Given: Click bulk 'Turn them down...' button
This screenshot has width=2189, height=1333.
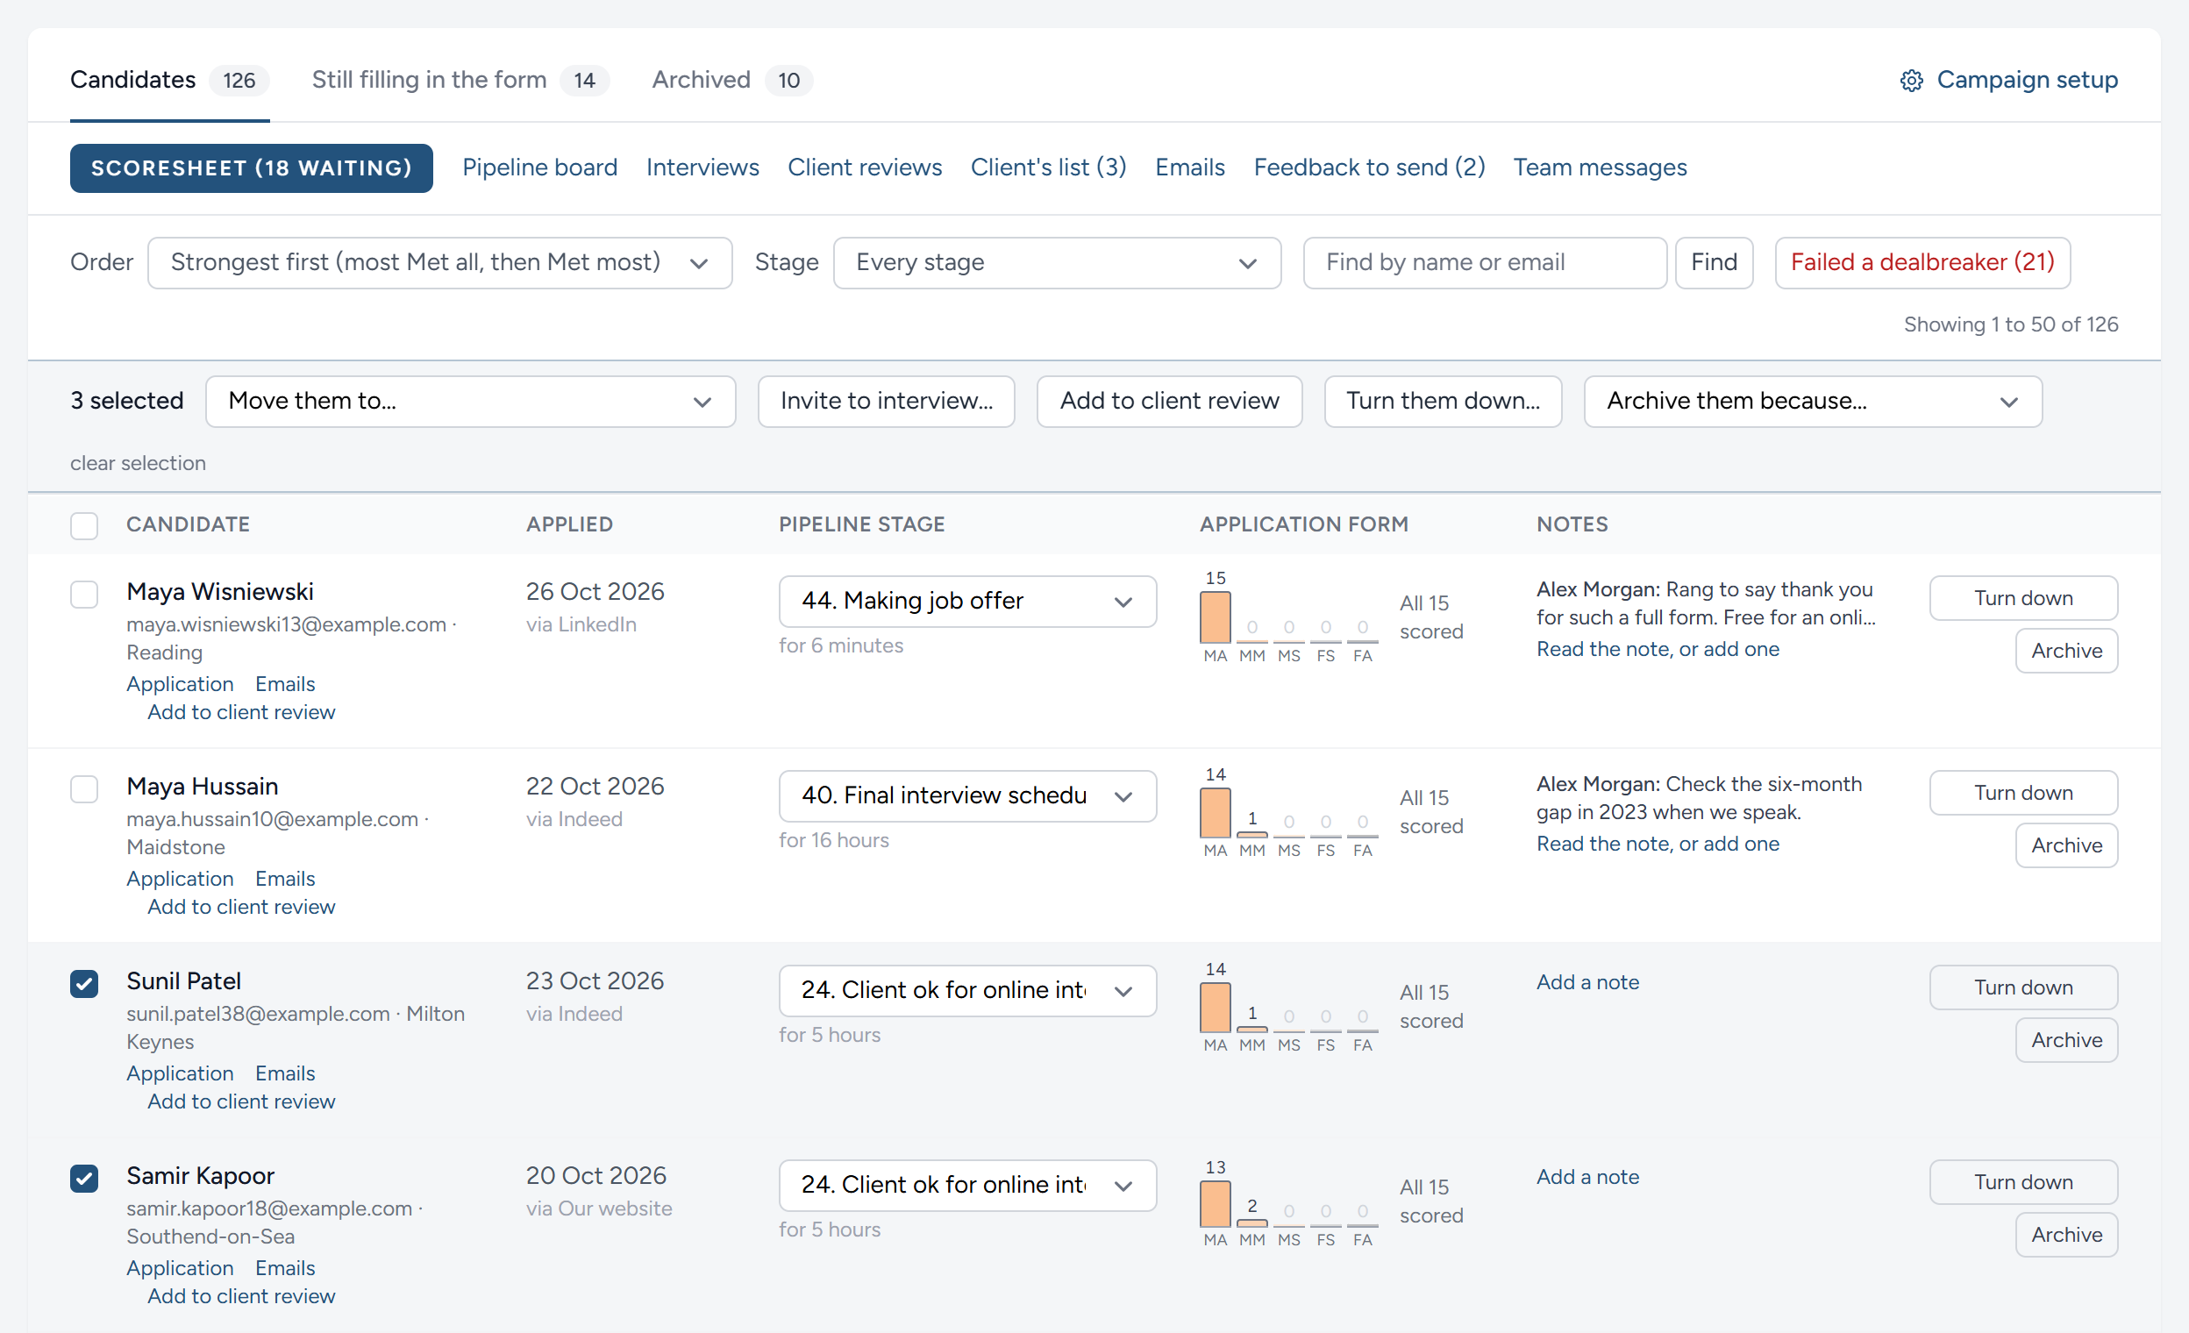Looking at the screenshot, I should coord(1442,401).
